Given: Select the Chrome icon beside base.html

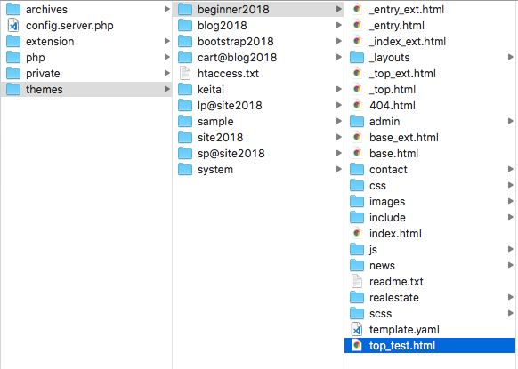Looking at the screenshot, I should point(357,153).
